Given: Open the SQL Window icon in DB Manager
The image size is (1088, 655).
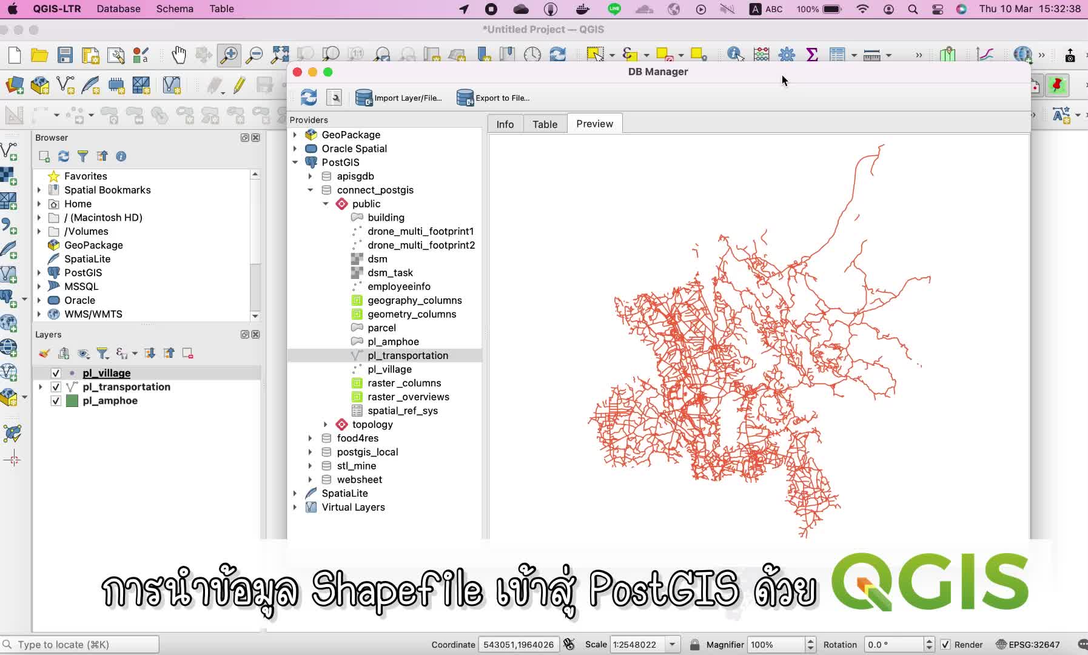Looking at the screenshot, I should 334,98.
